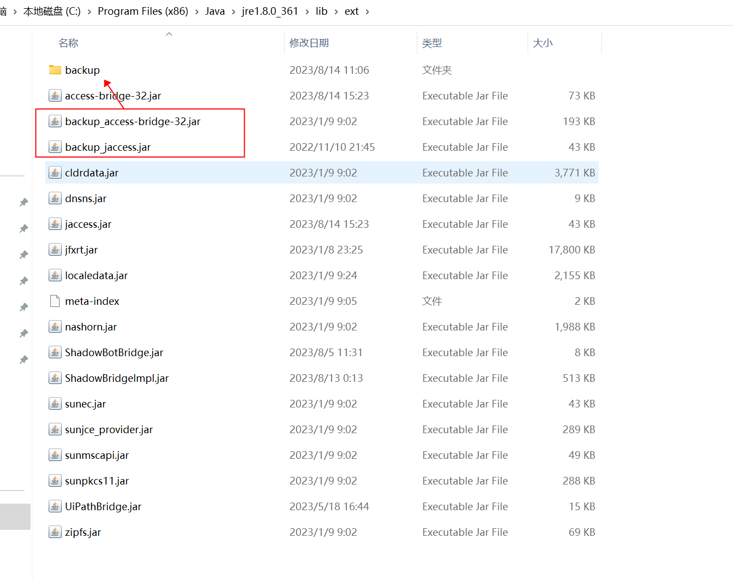Select the backup folder icon
This screenshot has height=579, width=733.
click(x=55, y=70)
